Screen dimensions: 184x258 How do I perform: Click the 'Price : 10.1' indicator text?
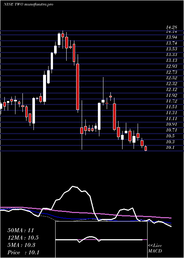23,252
